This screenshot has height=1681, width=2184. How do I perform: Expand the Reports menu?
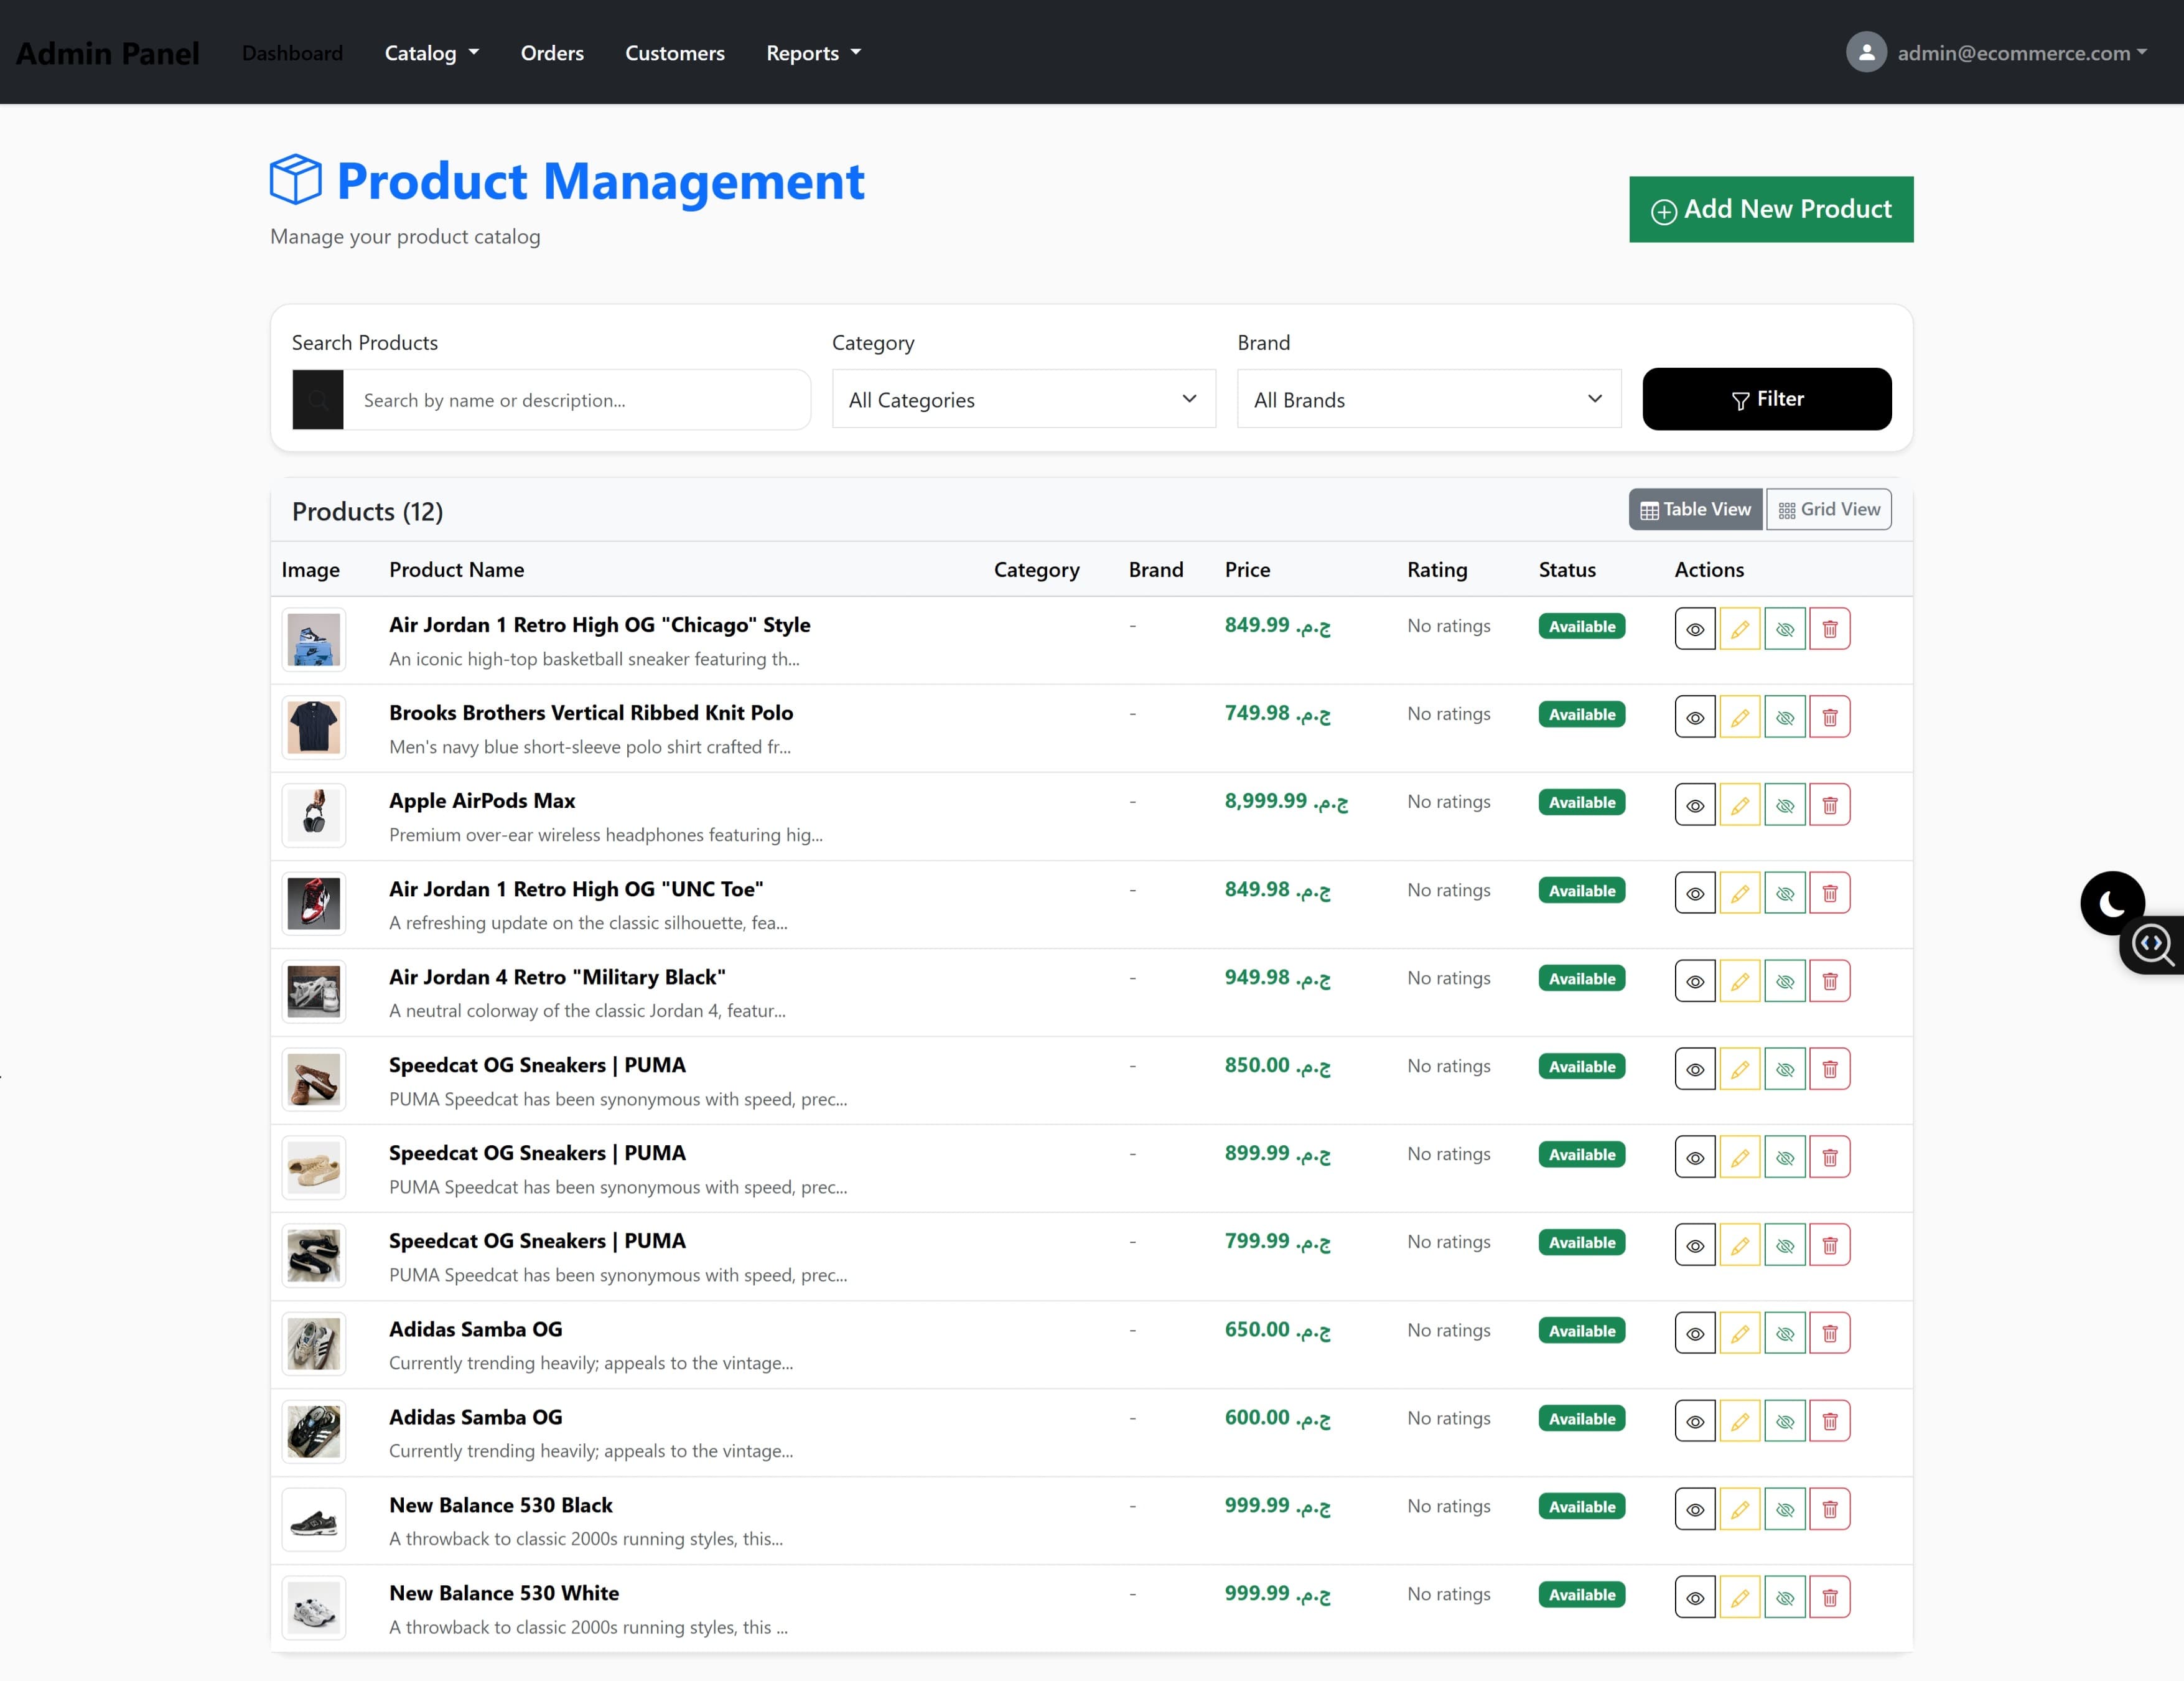814,53
